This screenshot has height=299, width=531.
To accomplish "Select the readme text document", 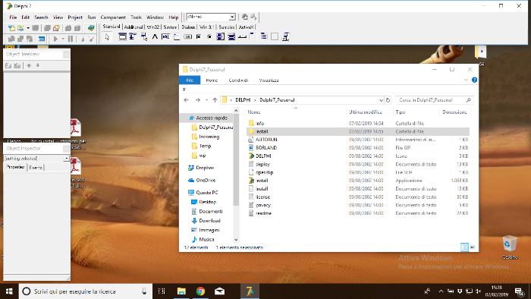I will tap(263, 213).
